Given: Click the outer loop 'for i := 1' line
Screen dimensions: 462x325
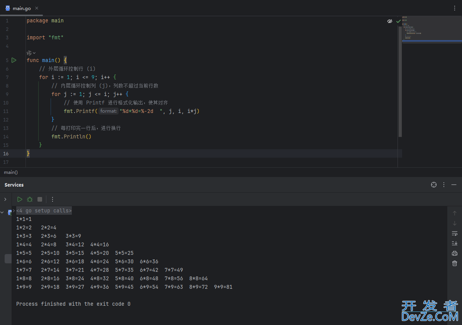Looking at the screenshot, I should [78, 77].
